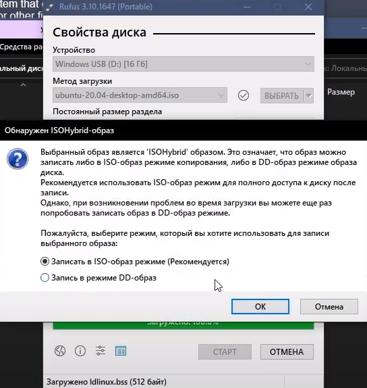
Task: Expand the arrow beside ВЫБРАТЬ
Action: tap(309, 95)
